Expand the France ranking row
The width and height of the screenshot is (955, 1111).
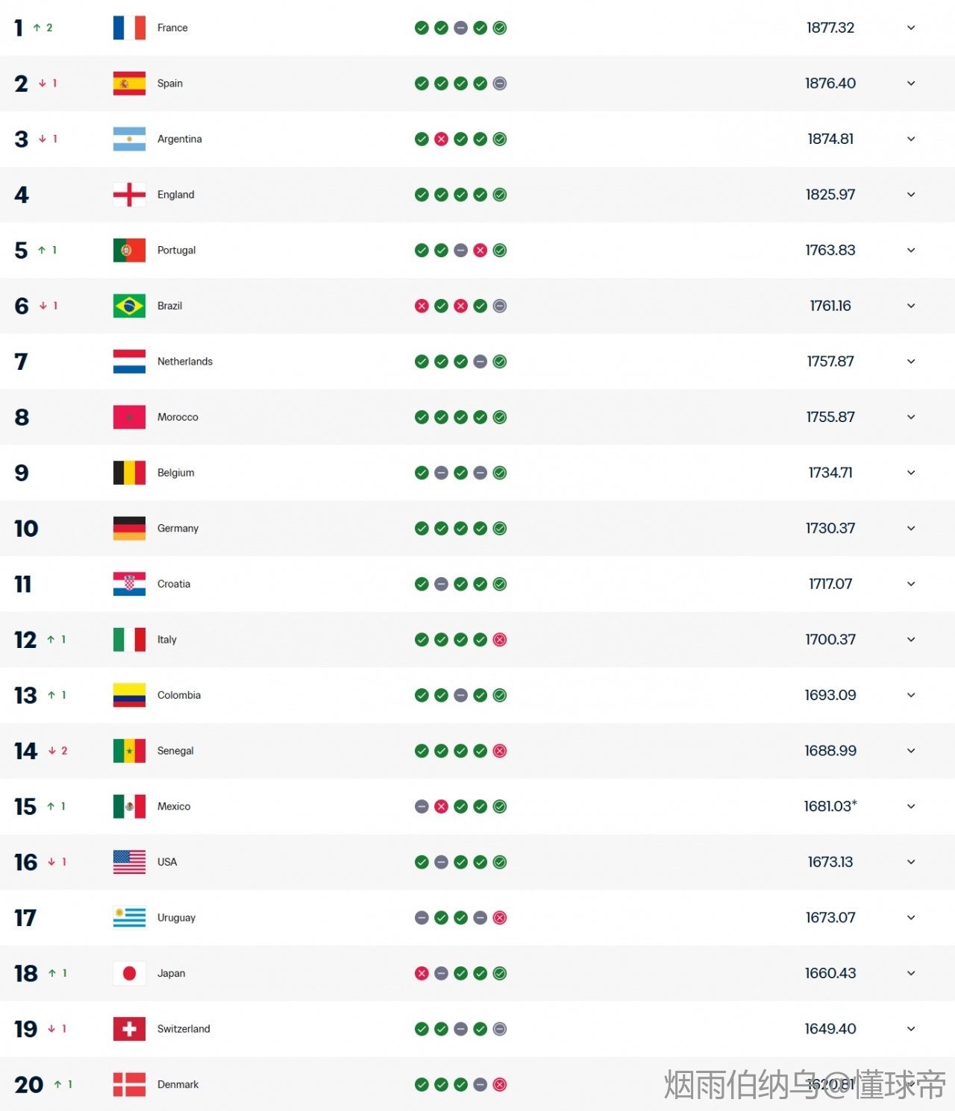click(911, 28)
